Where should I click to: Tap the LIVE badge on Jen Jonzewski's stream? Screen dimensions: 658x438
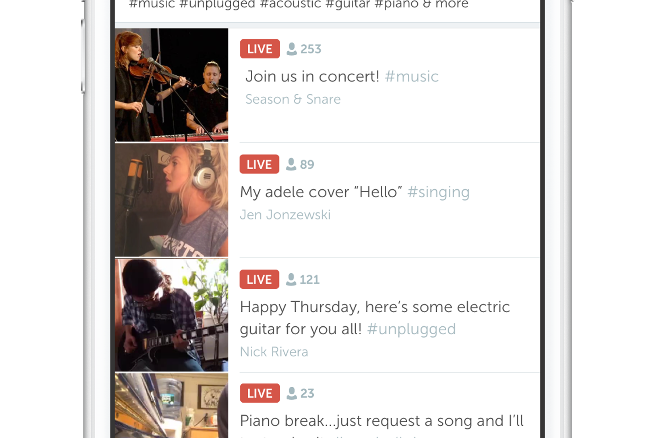tap(259, 164)
